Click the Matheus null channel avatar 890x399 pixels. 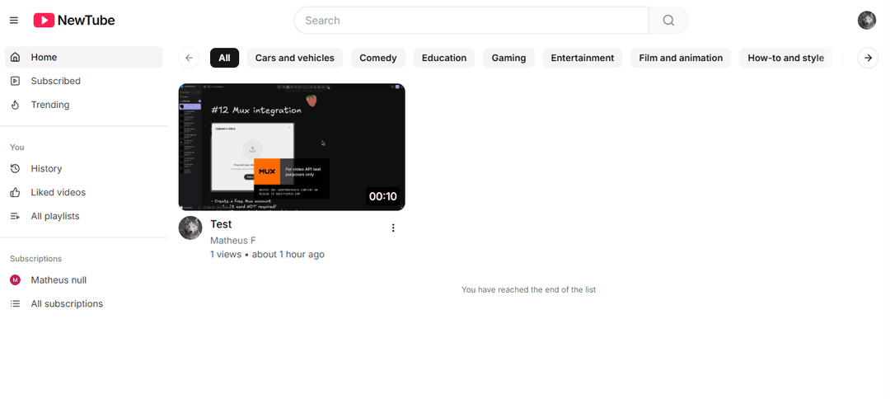pyautogui.click(x=16, y=279)
